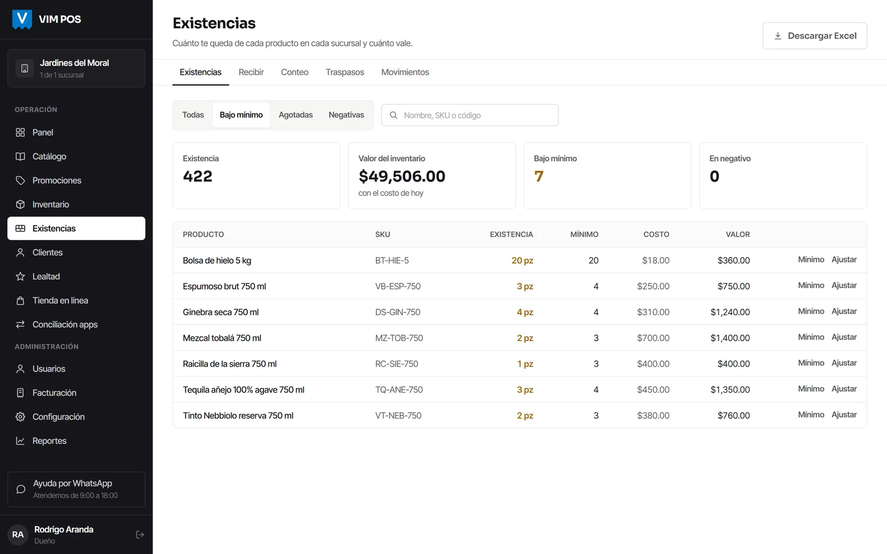Click the Existencias sidebar item
This screenshot has width=887, height=554.
click(x=77, y=228)
